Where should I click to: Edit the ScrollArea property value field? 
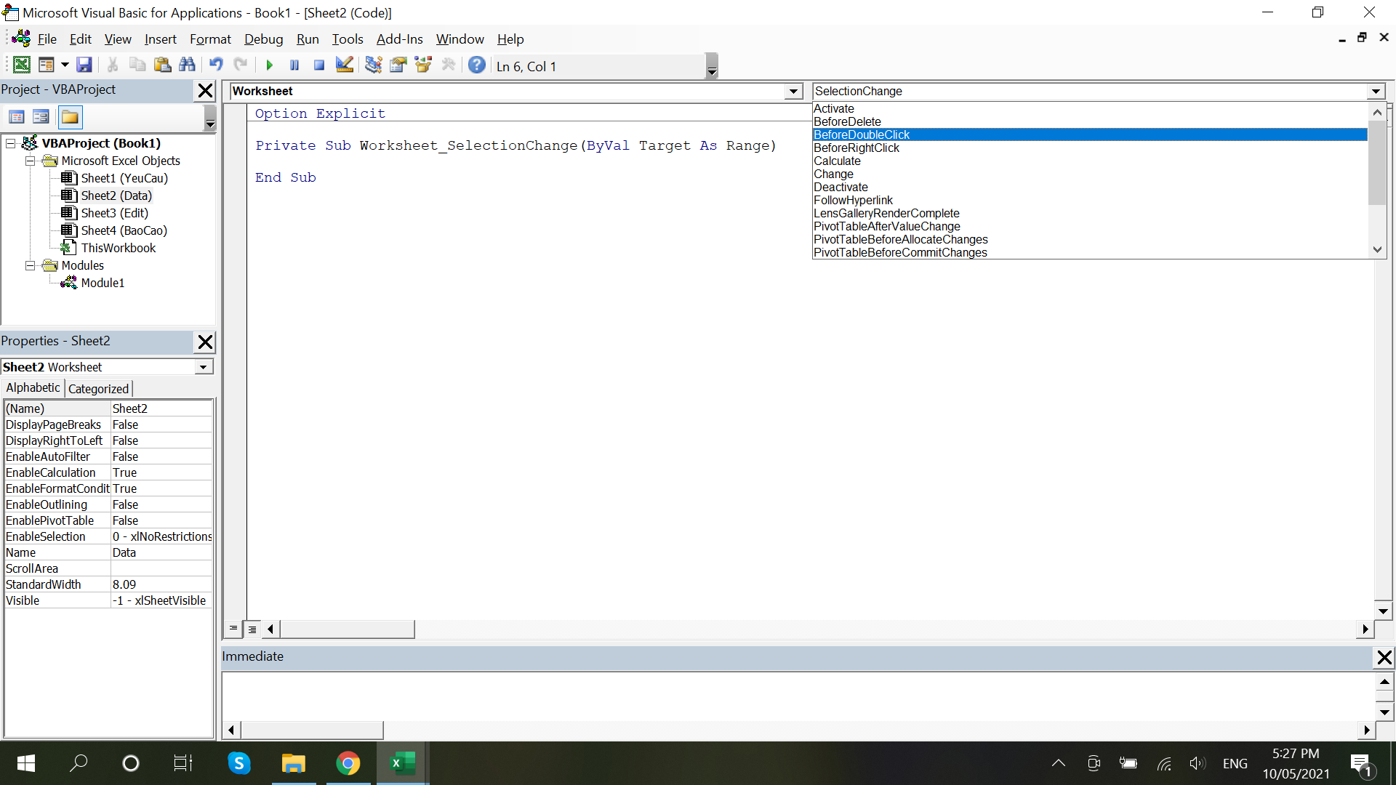[161, 568]
